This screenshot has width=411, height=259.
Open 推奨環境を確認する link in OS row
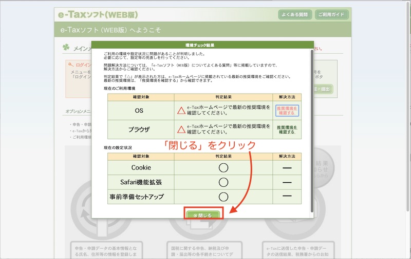click(287, 111)
